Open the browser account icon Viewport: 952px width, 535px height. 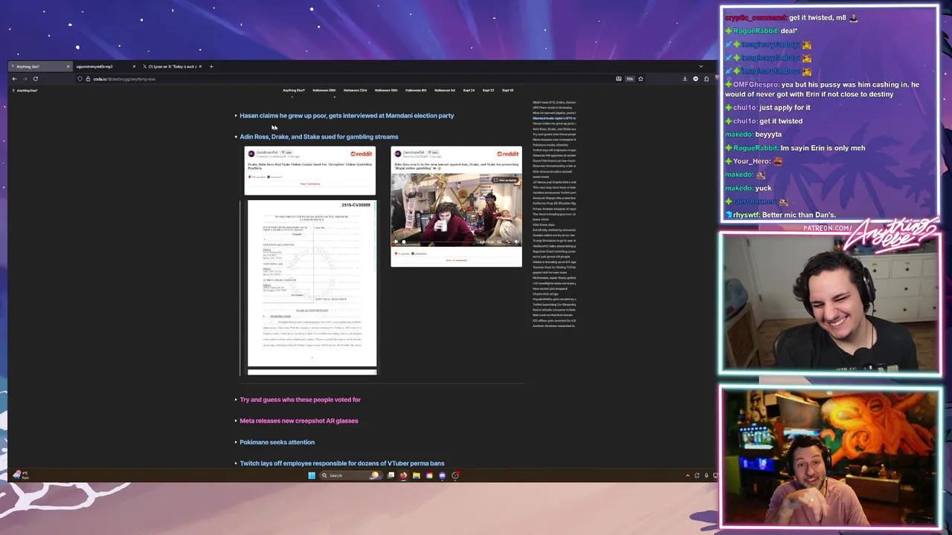point(695,79)
